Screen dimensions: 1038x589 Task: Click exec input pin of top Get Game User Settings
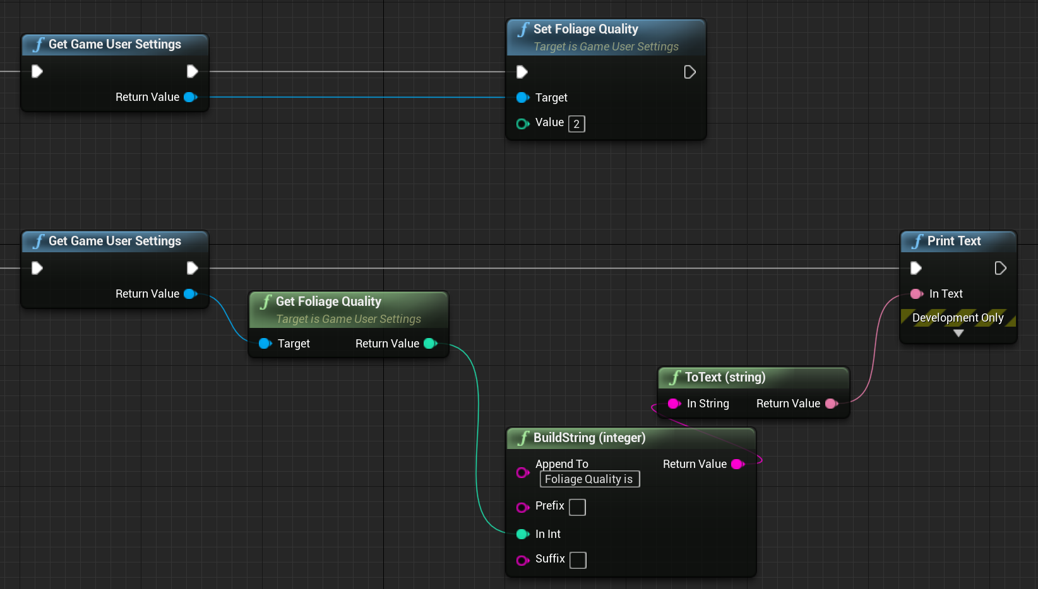37,71
